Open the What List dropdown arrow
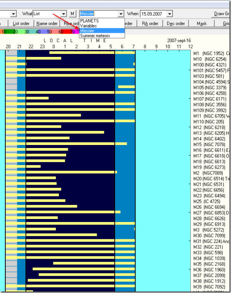 tap(63, 14)
